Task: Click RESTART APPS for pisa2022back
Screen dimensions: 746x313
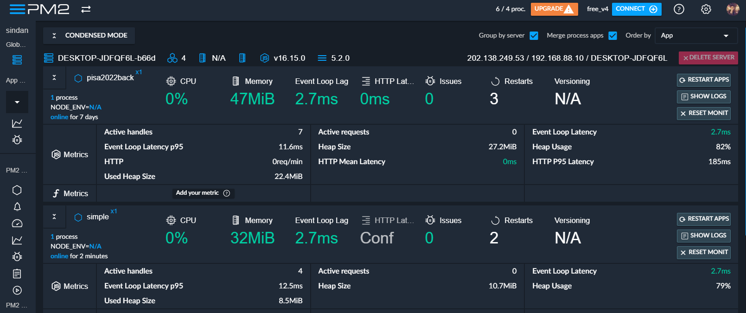Action: click(x=704, y=80)
